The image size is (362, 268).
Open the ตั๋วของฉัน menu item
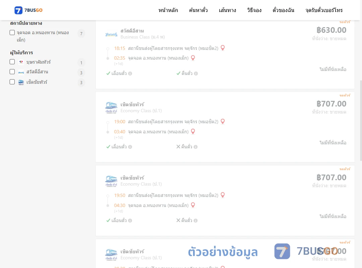[x=283, y=10]
